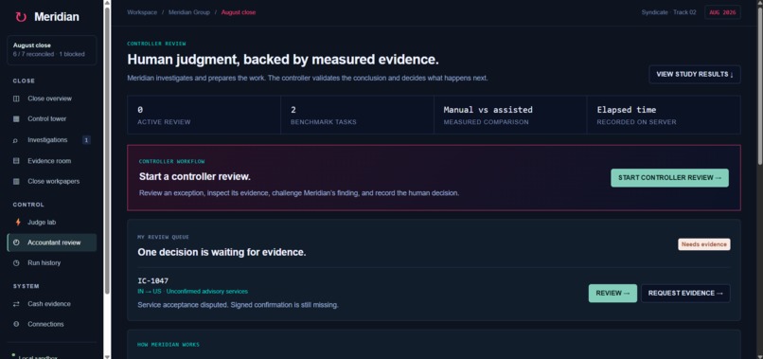Image resolution: width=763 pixels, height=359 pixels.
Task: Click the Control tower grid icon
Action: coord(16,118)
